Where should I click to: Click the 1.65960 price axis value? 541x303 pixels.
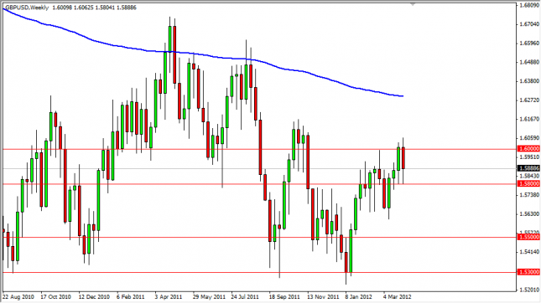(x=529, y=43)
